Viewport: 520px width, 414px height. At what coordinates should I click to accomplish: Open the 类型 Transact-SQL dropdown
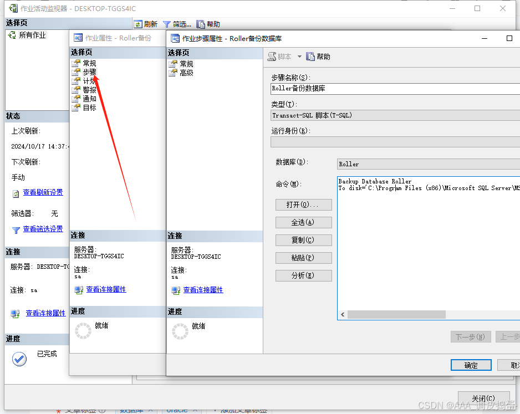395,115
